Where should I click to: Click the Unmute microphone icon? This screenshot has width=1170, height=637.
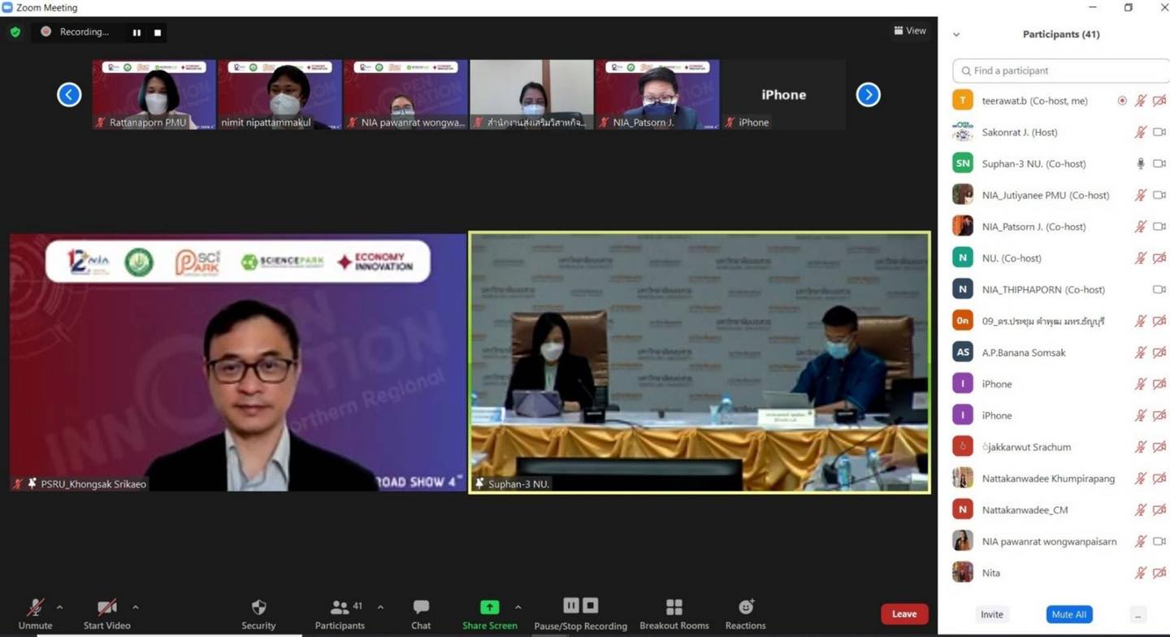tap(35, 607)
